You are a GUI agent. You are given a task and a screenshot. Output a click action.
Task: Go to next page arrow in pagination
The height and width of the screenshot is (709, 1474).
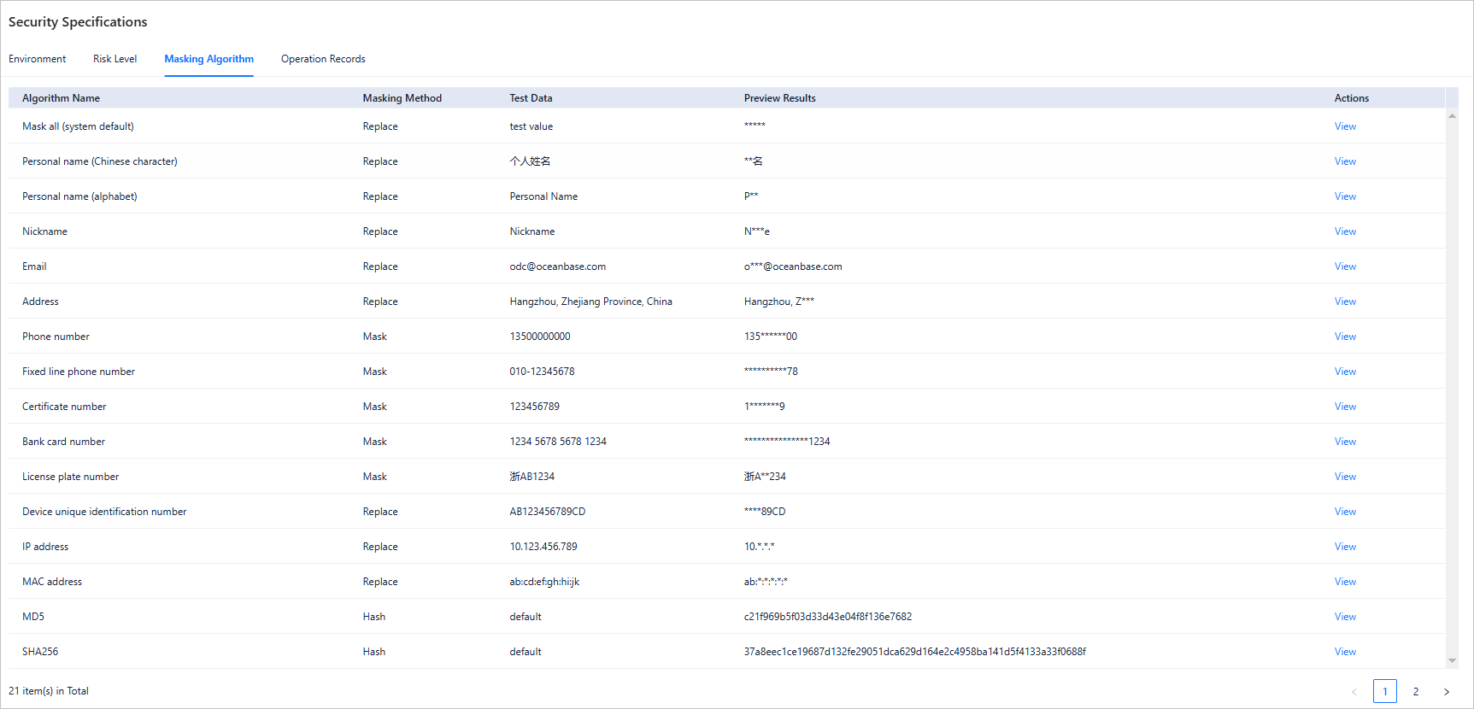[x=1447, y=692]
